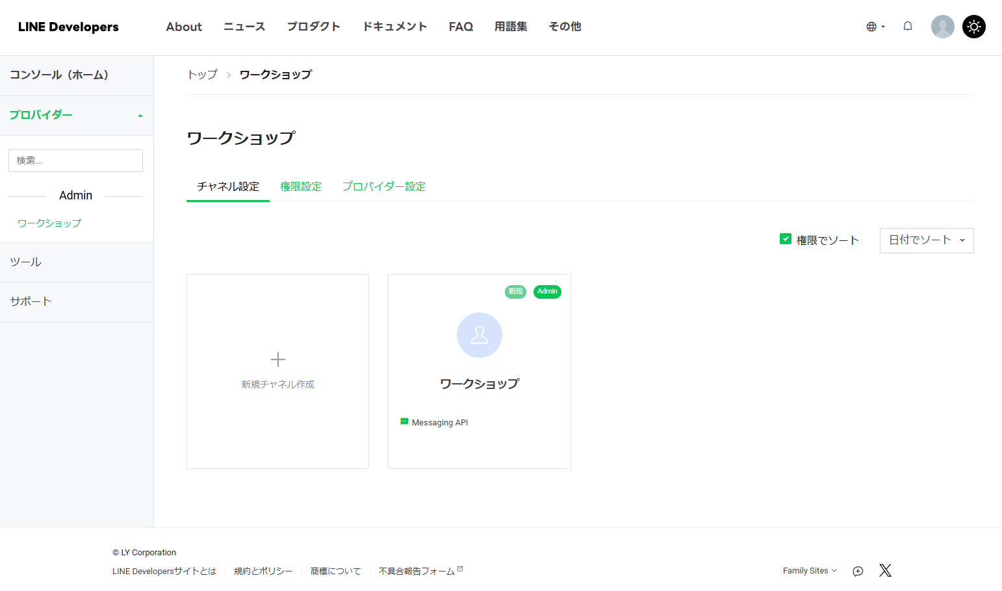Switch to the 権限設定 tab
This screenshot has width=1002, height=591.
300,186
